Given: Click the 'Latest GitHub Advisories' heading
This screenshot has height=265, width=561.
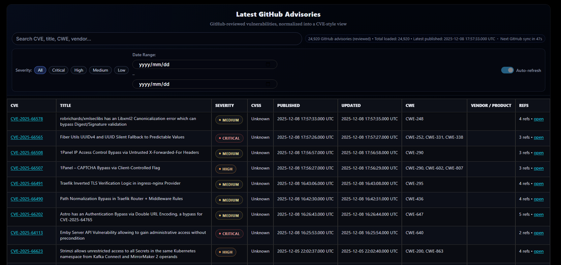Looking at the screenshot, I should pyautogui.click(x=278, y=14).
